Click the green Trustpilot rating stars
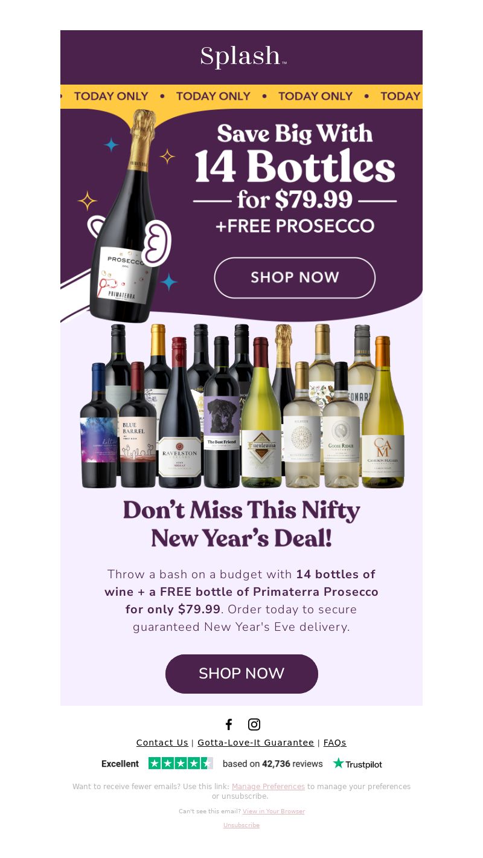The image size is (483, 858). point(181,763)
